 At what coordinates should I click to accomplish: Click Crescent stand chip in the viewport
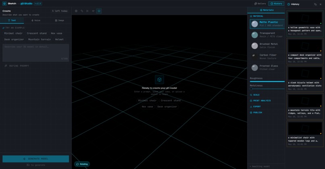pyautogui.click(x=171, y=100)
